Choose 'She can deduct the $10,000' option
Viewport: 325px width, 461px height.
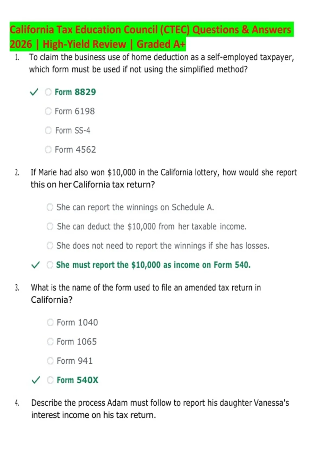(50, 226)
